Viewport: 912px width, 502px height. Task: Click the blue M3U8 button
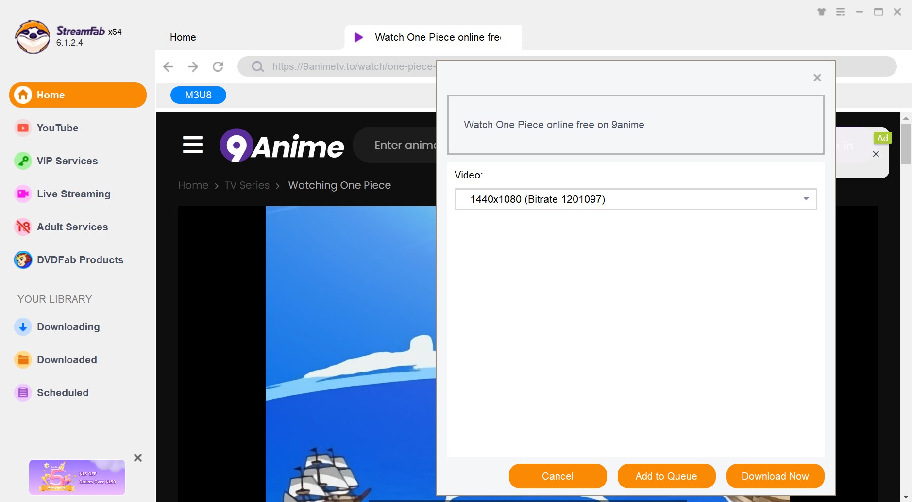[x=198, y=95]
